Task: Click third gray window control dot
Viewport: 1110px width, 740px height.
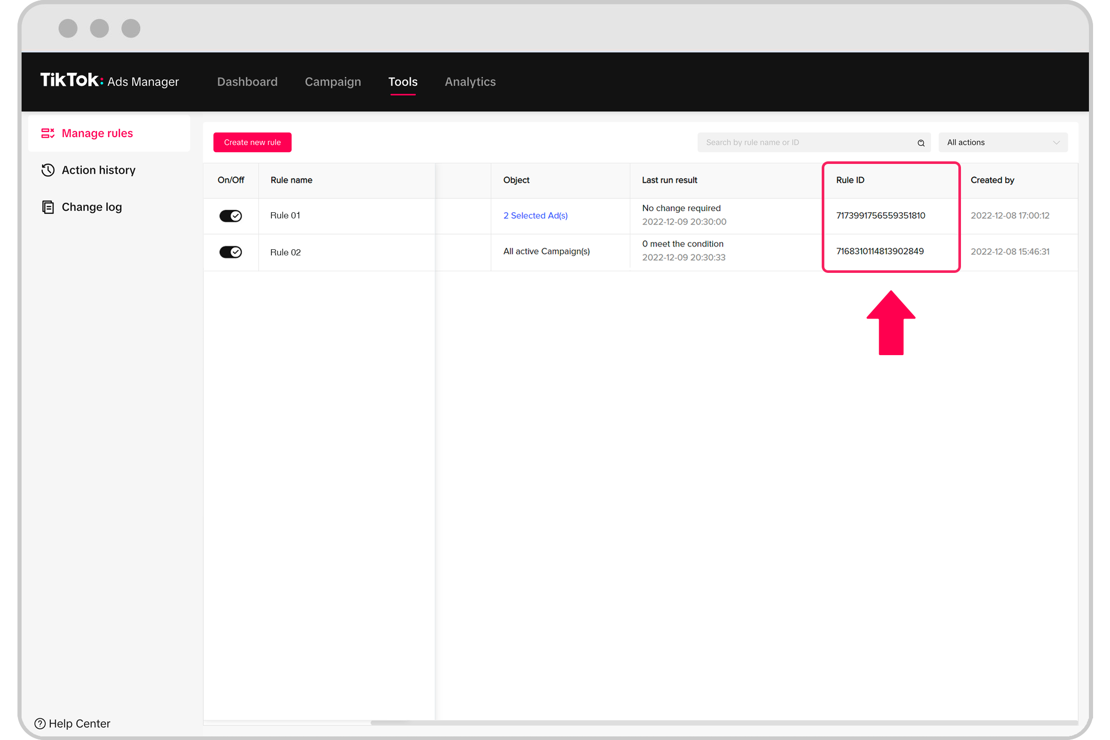Action: (x=131, y=28)
